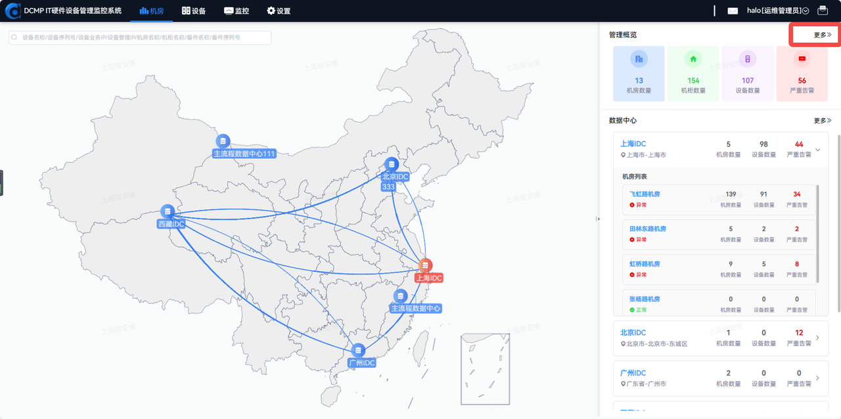Select the red 上海IDC map node icon
Screen dimensions: 841x419
click(x=426, y=265)
